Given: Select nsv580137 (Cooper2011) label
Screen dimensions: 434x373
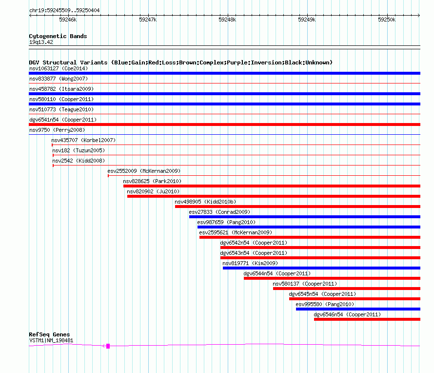Looking at the screenshot, I should (x=305, y=284).
